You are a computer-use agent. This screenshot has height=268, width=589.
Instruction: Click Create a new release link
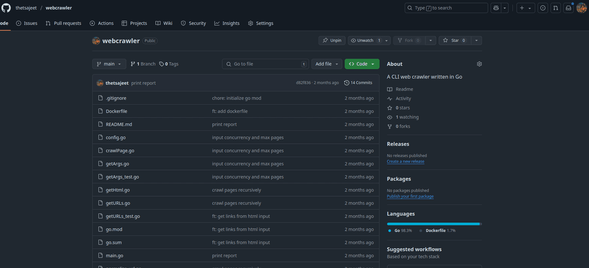[x=405, y=161]
